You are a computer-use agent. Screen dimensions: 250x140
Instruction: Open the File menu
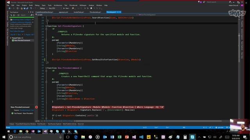click(x=8, y=5)
